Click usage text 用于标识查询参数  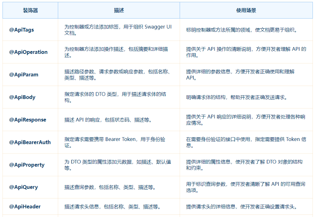[246, 187]
